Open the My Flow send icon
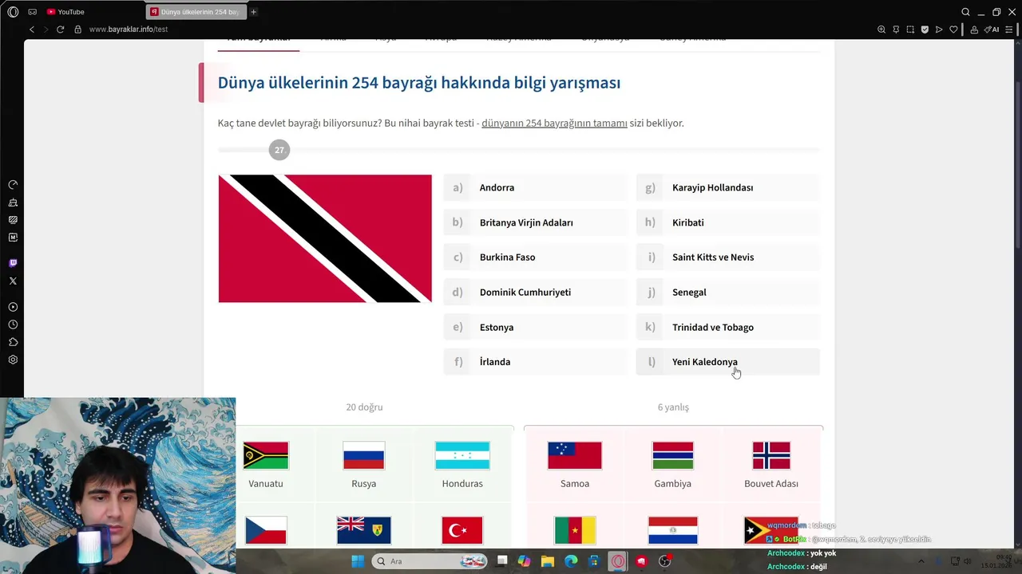This screenshot has height=574, width=1022. point(939,29)
